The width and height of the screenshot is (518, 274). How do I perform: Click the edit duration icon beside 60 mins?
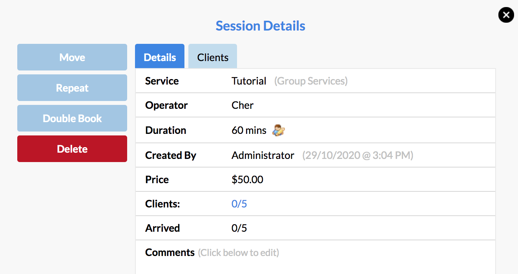(x=278, y=130)
